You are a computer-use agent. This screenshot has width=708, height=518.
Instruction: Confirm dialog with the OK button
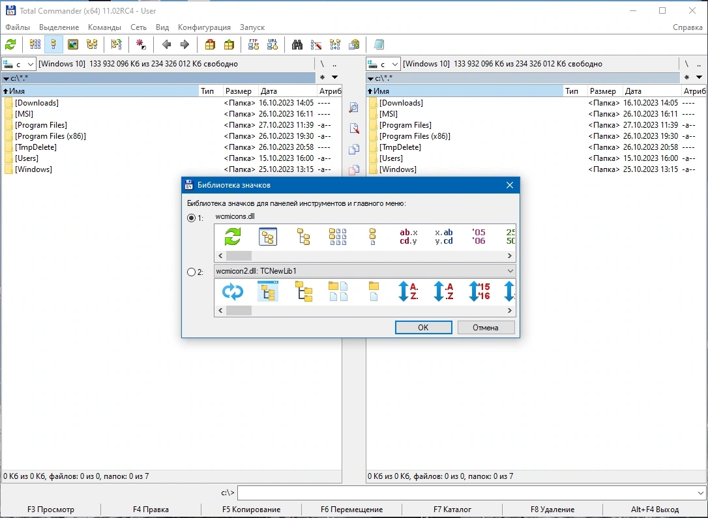coord(423,328)
